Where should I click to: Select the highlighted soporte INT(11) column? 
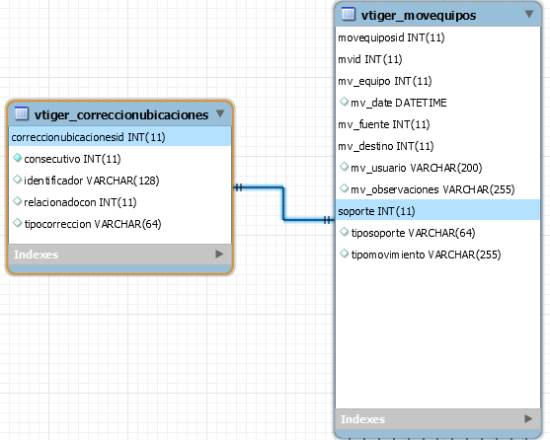[x=437, y=211]
